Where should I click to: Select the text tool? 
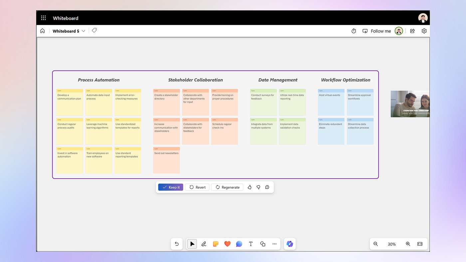pos(251,244)
